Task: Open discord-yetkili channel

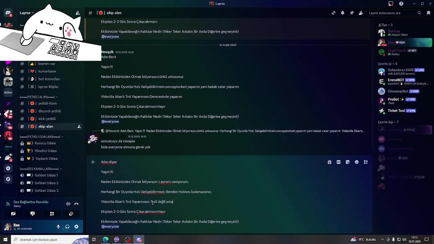Action: coord(51,111)
